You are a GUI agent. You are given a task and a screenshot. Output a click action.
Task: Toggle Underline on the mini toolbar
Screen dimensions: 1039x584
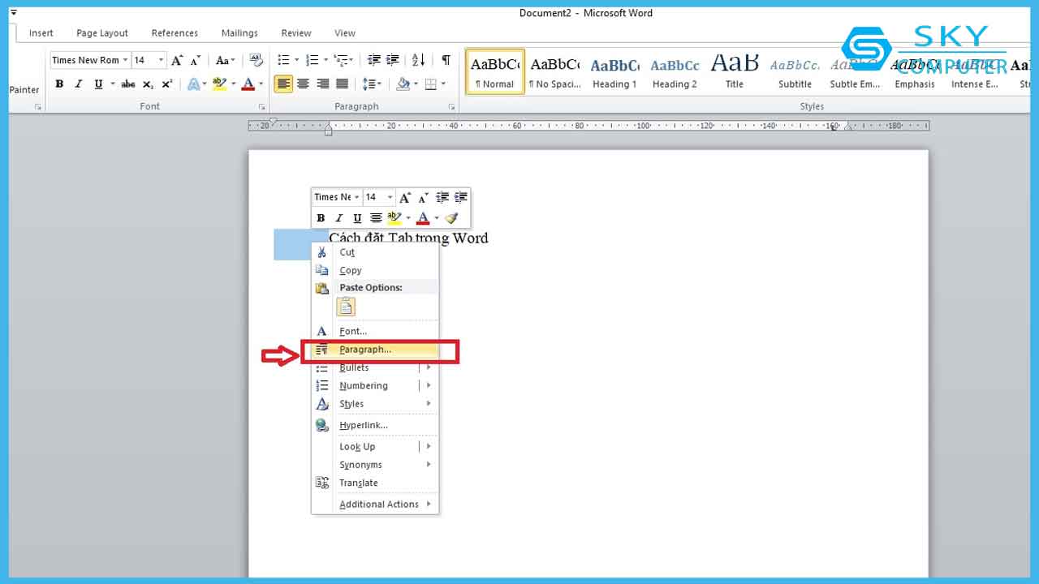pyautogui.click(x=357, y=217)
